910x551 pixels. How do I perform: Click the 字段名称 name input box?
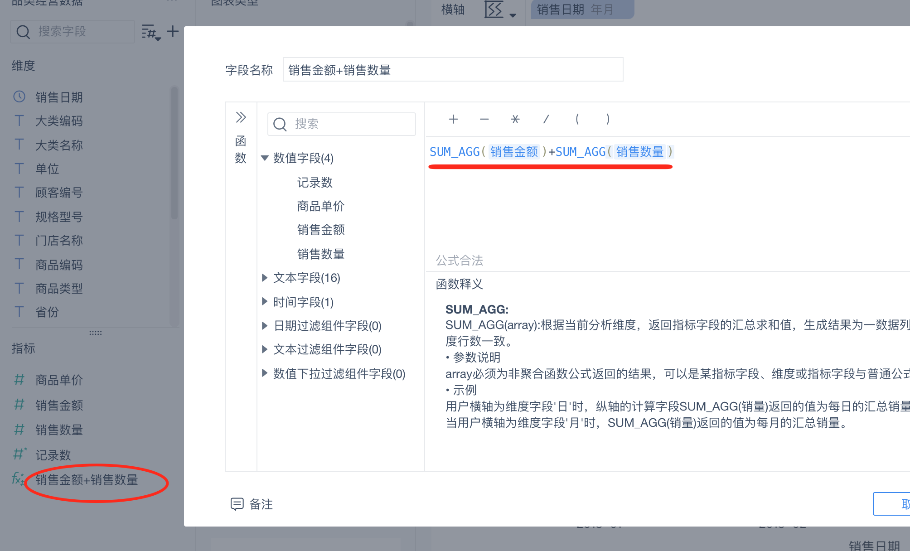(452, 70)
